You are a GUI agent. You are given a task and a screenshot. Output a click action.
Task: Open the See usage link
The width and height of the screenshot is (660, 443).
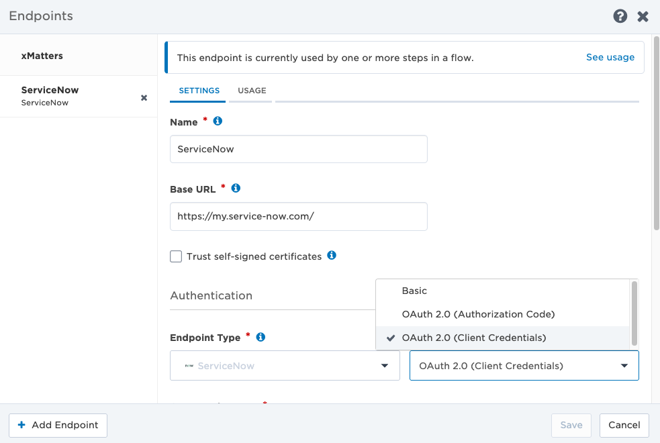(610, 57)
